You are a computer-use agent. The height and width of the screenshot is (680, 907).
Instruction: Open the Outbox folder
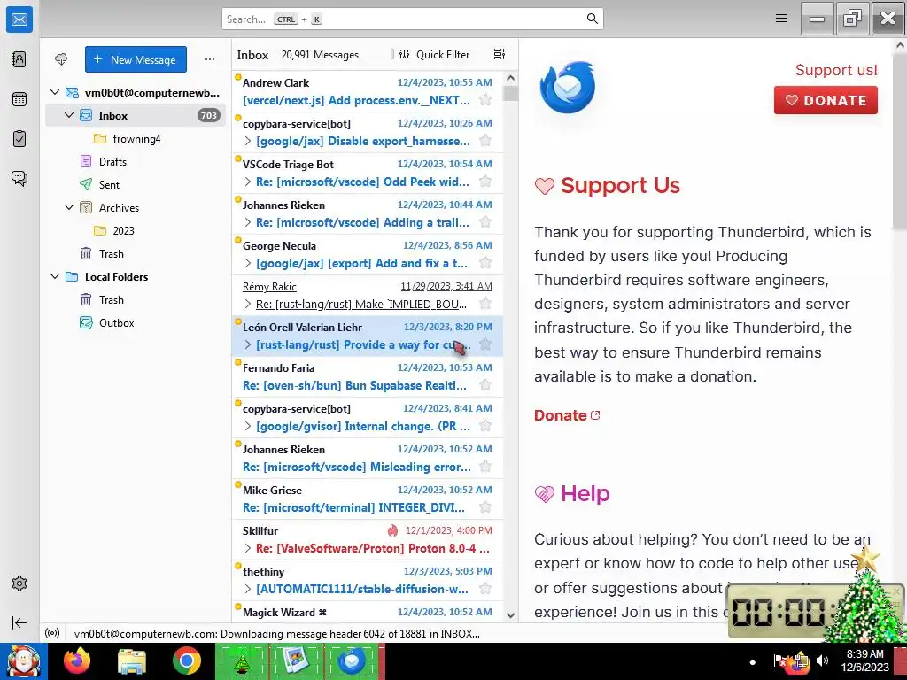click(136, 322)
